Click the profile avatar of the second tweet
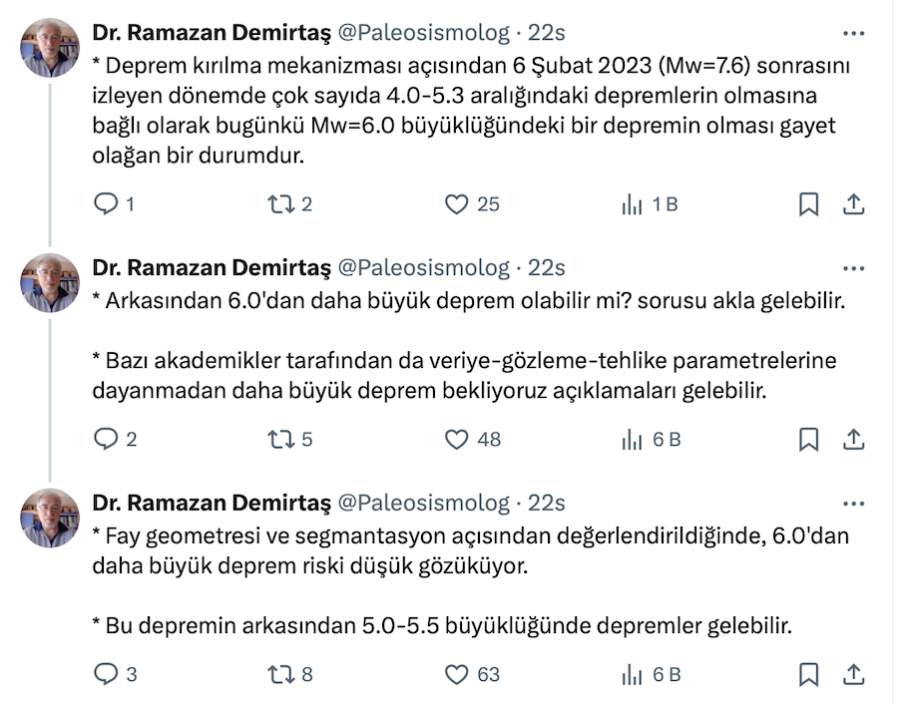908x704 pixels. (x=50, y=283)
